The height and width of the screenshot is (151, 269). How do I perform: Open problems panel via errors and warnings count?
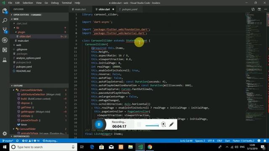click(x=31, y=141)
